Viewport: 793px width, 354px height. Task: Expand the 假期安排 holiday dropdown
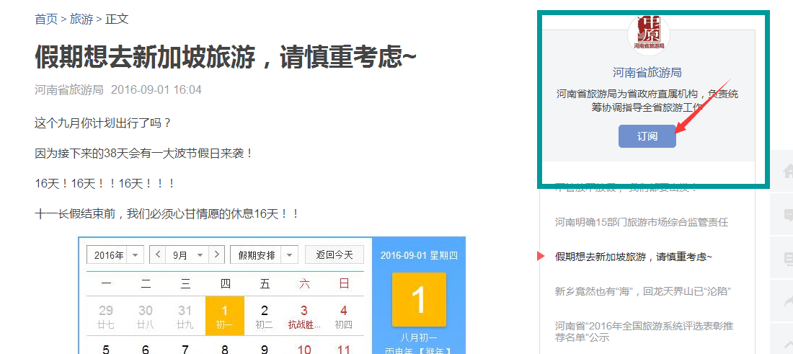point(264,255)
